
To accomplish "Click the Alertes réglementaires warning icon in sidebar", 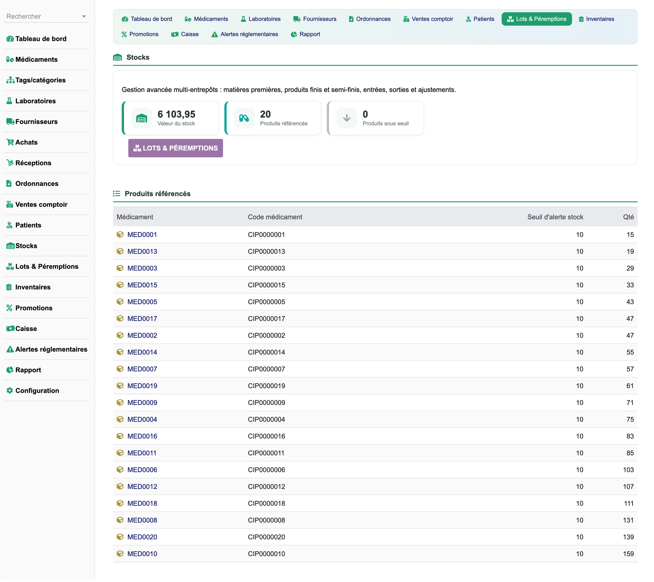I will (x=10, y=349).
